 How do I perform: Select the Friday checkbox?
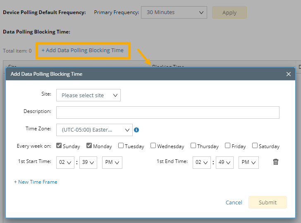(x=227, y=146)
